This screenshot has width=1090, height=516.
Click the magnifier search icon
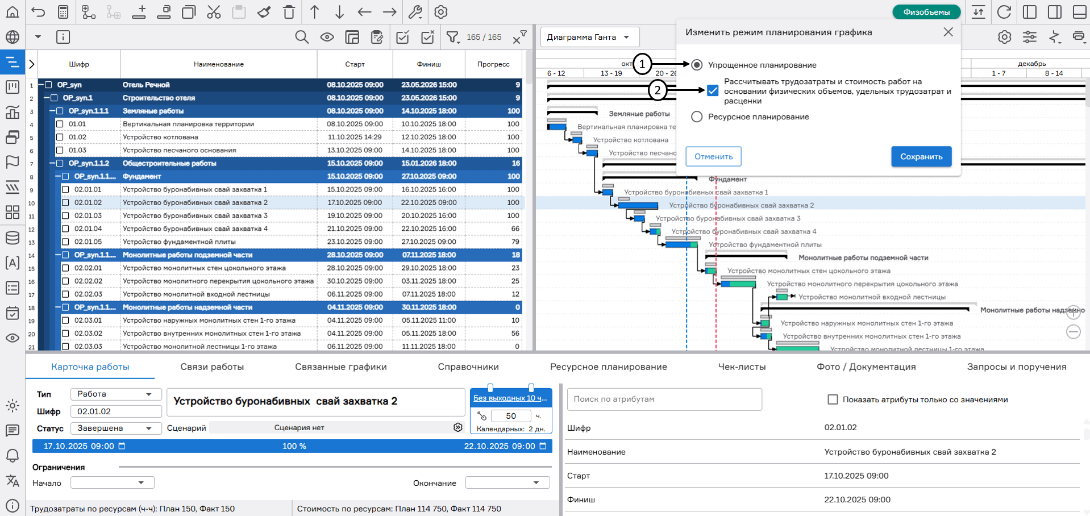tap(302, 38)
